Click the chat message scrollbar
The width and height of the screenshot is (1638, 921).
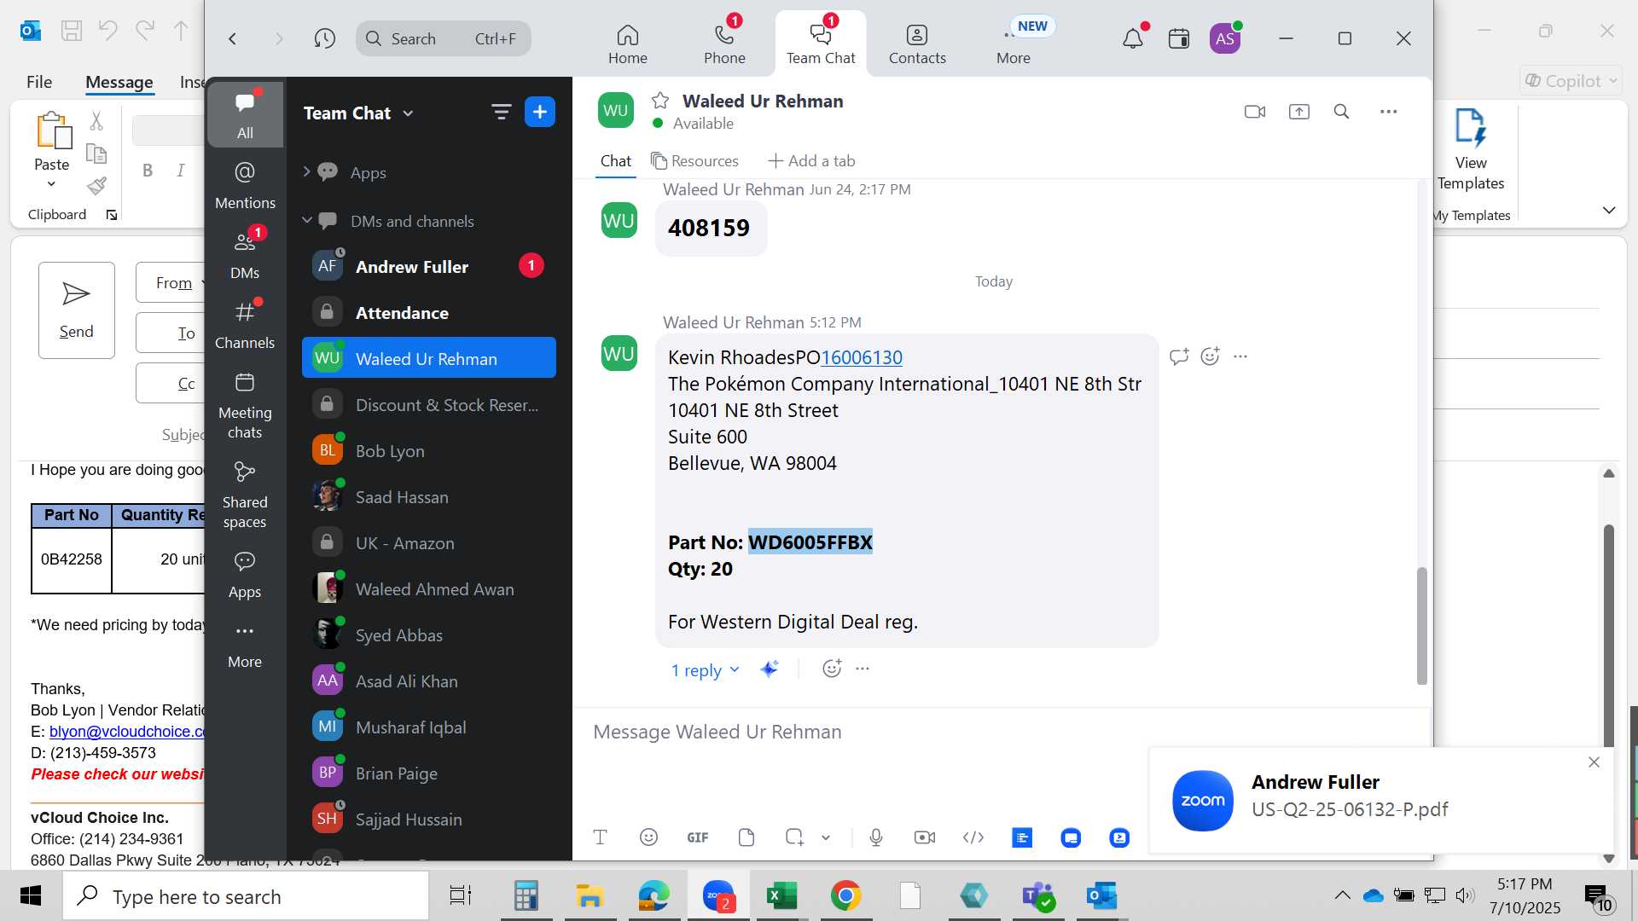click(1421, 625)
